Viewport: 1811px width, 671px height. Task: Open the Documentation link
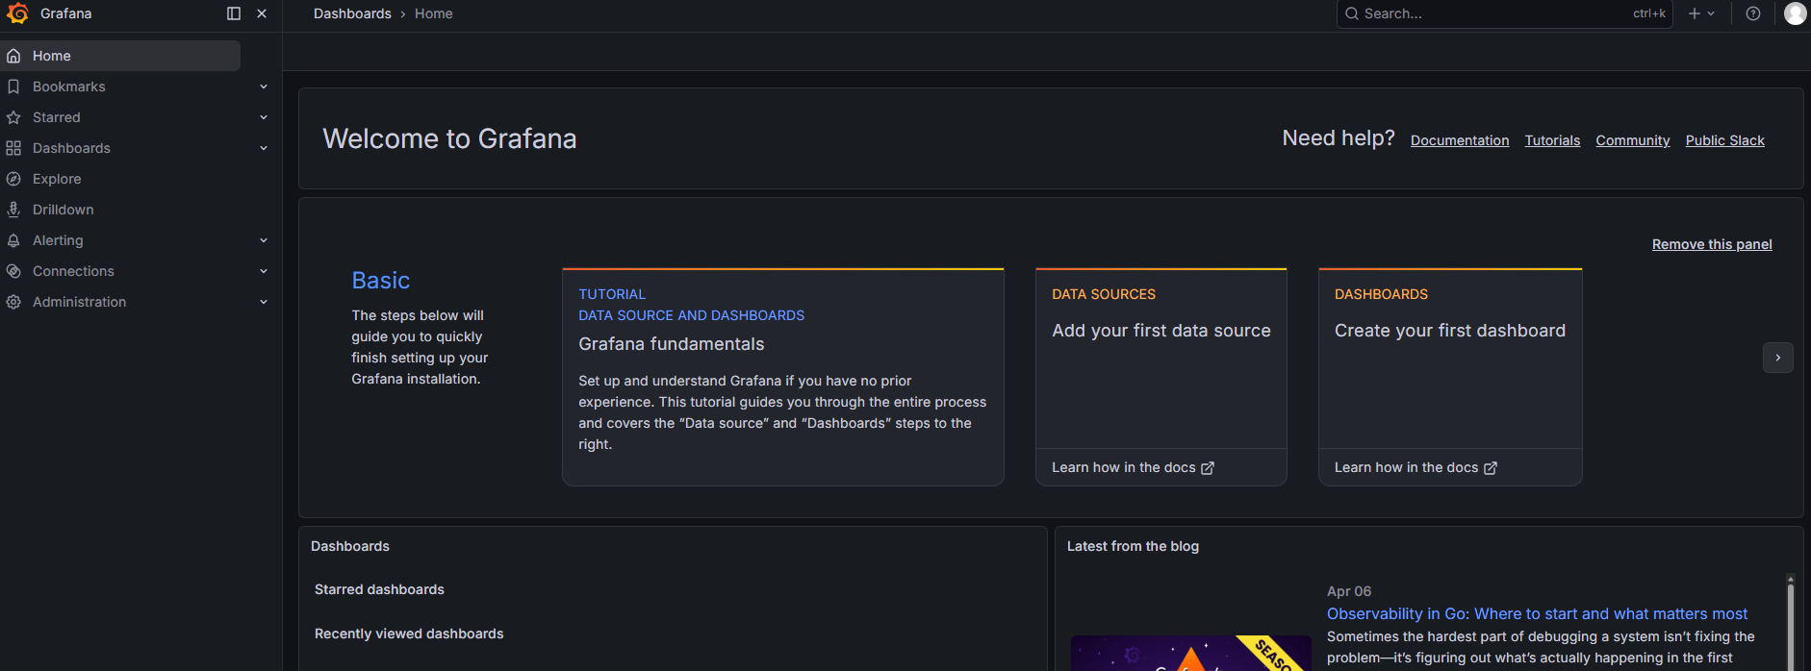tap(1460, 140)
